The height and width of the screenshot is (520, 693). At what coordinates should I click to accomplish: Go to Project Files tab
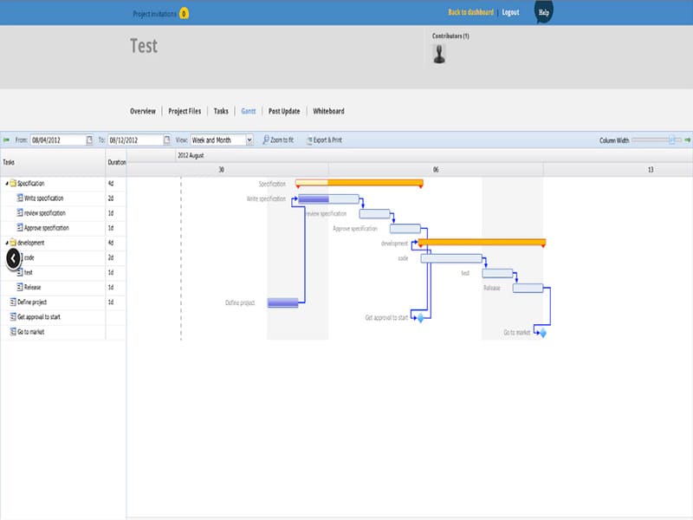pyautogui.click(x=185, y=111)
